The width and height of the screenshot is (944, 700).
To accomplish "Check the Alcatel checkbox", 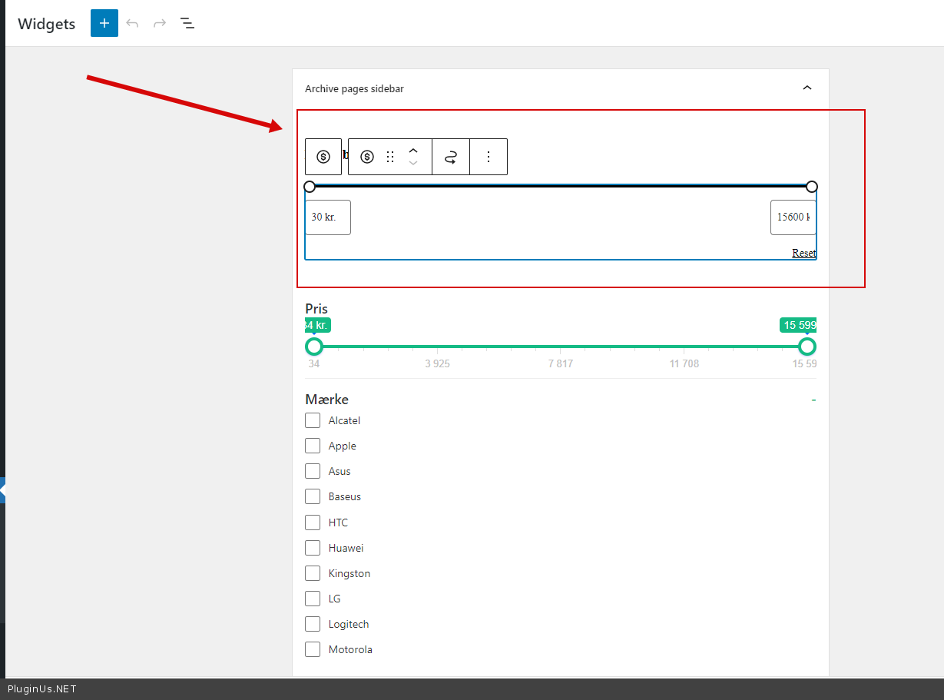I will pyautogui.click(x=313, y=420).
